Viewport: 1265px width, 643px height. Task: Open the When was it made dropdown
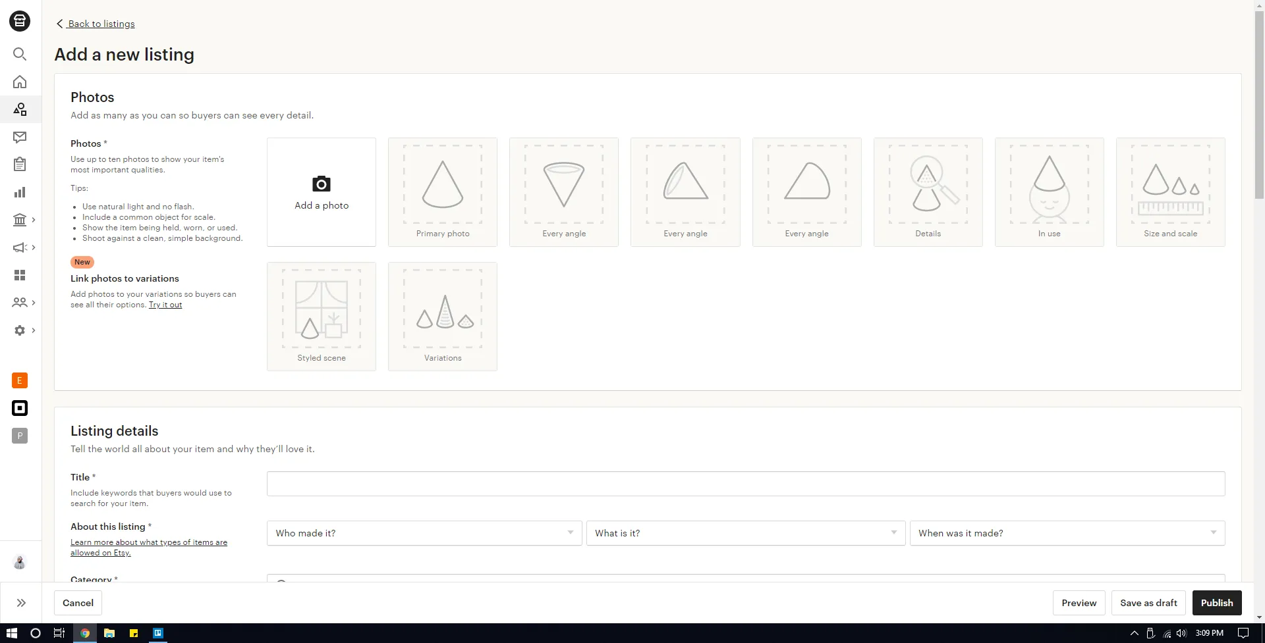[x=1067, y=533]
